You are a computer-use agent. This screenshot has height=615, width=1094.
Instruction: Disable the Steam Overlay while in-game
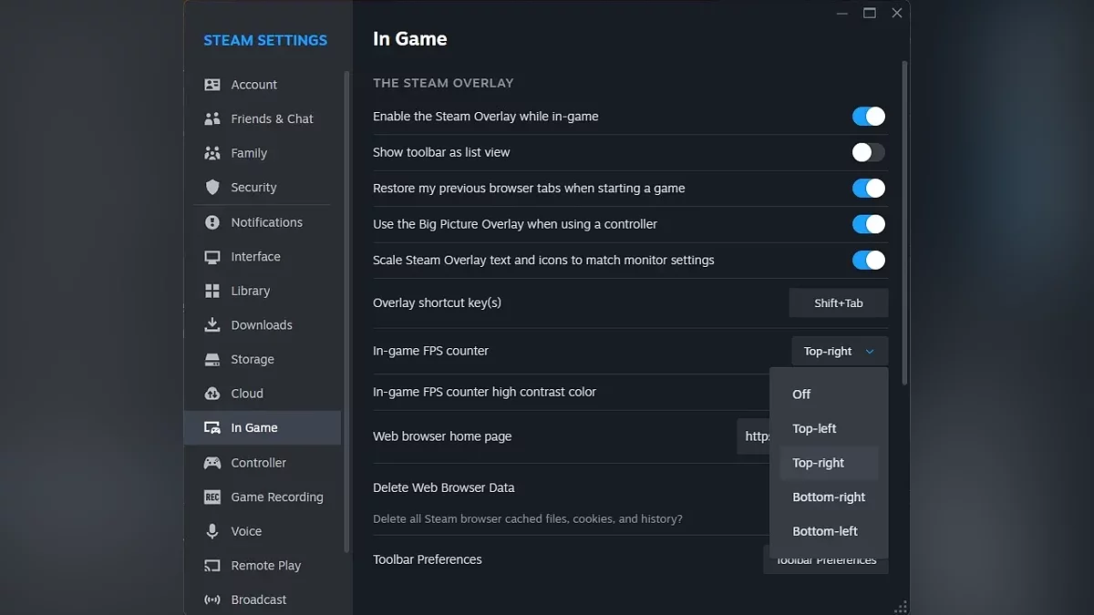868,117
